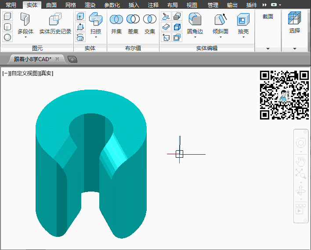Image resolution: width=311 pixels, height=250 pixels.
Task: Switch to the 常用 ribbon tab
Action: tap(11, 5)
